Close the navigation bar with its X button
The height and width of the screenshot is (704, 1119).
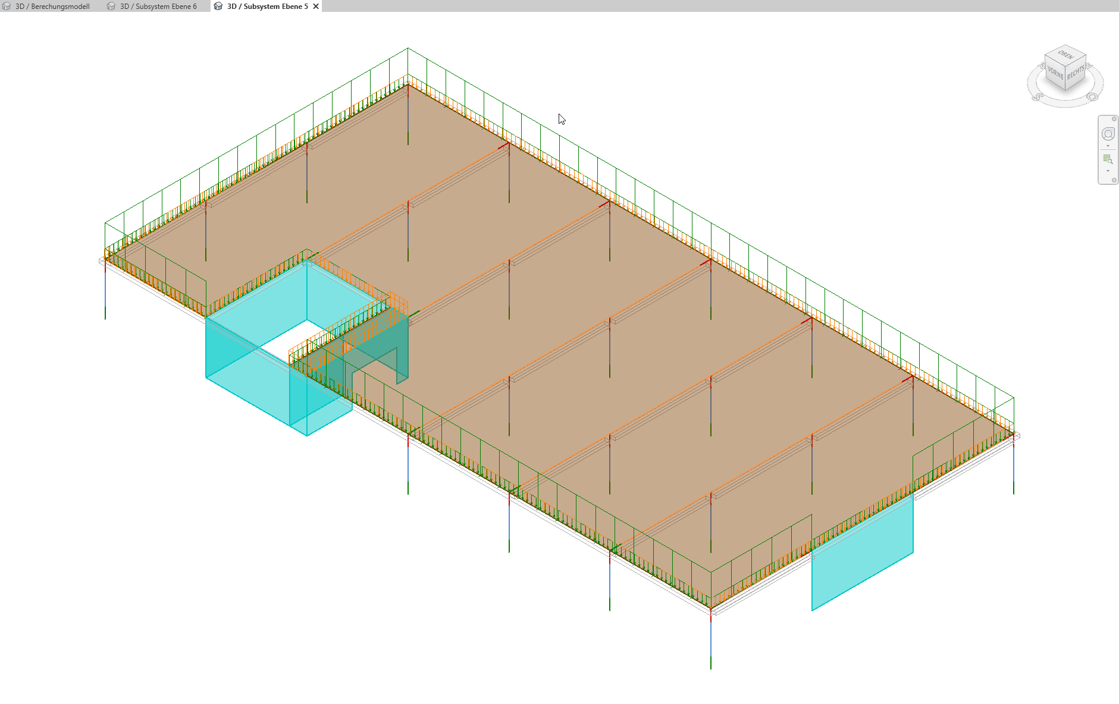point(1114,119)
